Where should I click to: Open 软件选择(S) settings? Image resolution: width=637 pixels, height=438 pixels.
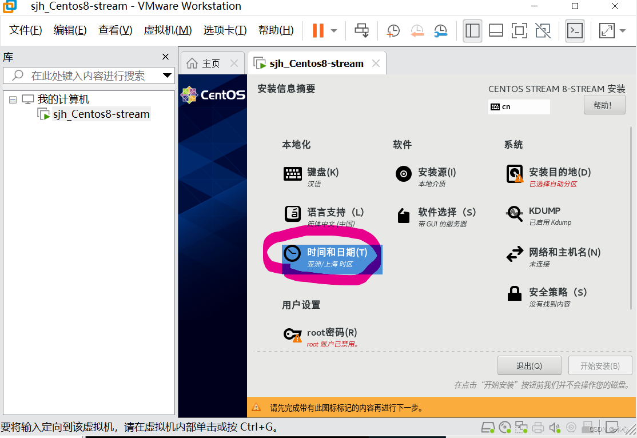pyautogui.click(x=436, y=216)
